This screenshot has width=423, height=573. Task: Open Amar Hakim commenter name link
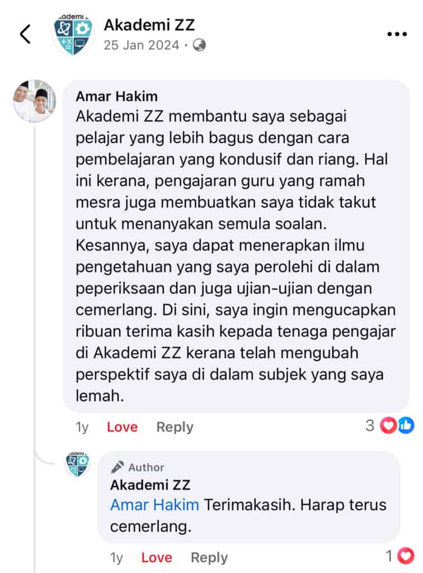point(116,96)
